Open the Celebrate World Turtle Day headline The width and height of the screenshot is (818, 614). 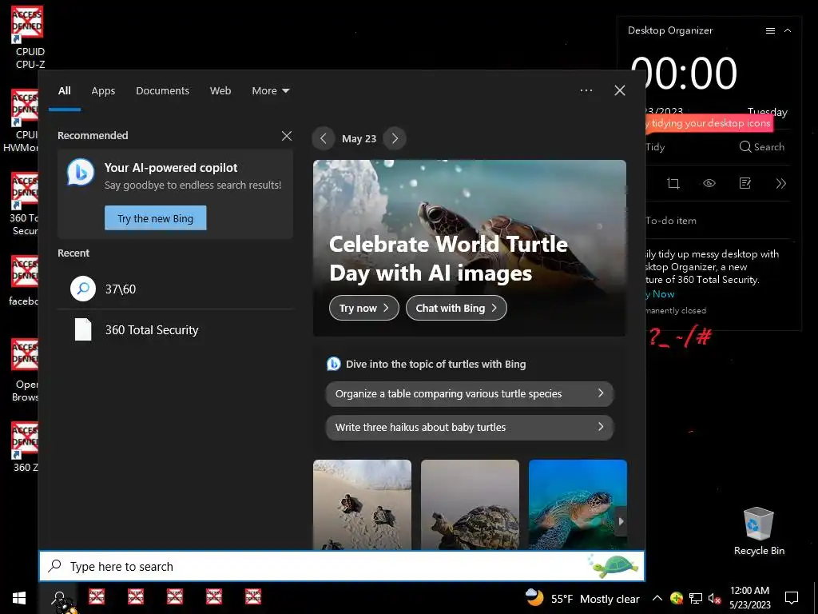449,258
